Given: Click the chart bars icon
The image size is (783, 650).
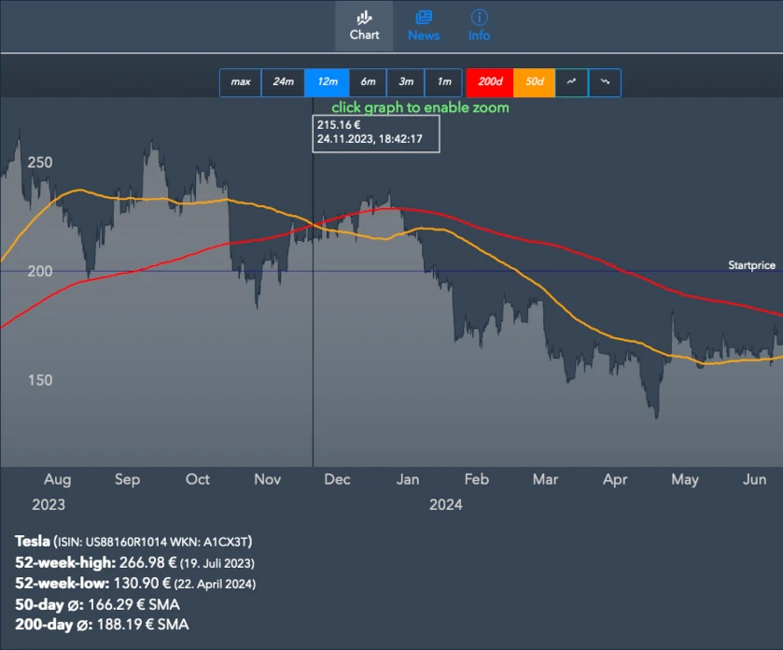Looking at the screenshot, I should (x=364, y=17).
